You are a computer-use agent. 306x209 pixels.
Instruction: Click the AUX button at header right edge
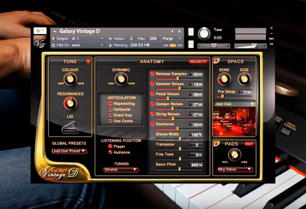(x=271, y=39)
